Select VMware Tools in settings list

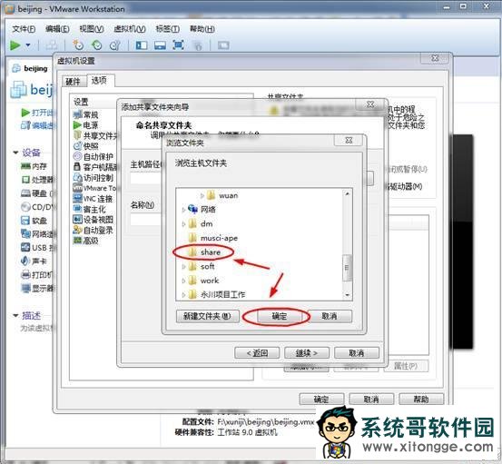click(x=94, y=188)
